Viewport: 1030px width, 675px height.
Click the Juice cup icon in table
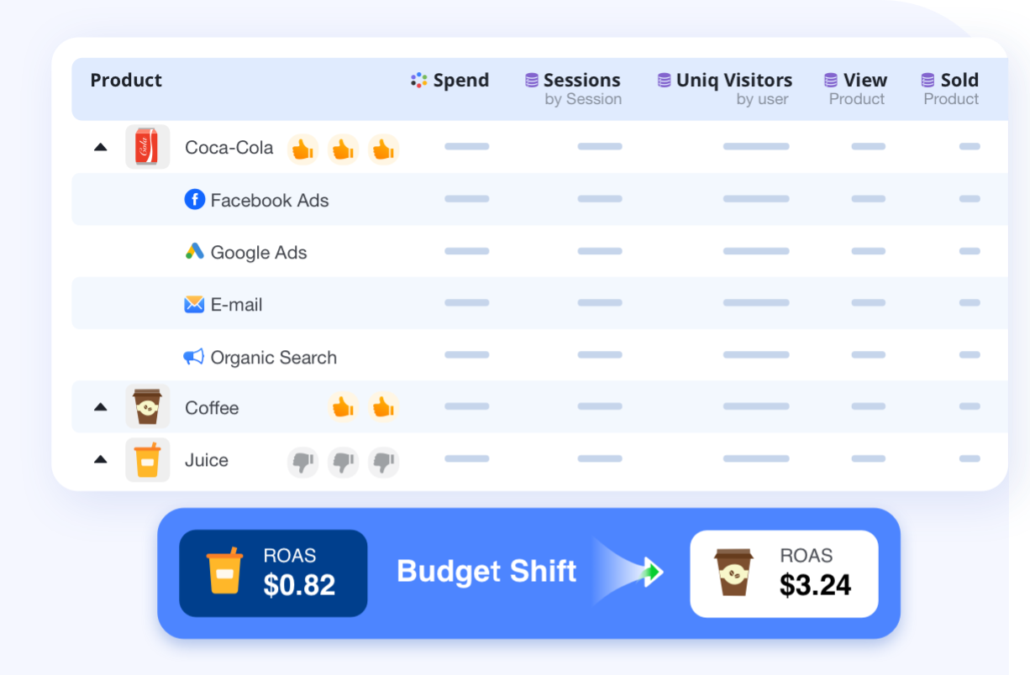click(147, 460)
